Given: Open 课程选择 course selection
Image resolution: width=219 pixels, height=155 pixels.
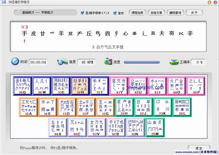Looking at the screenshot, I should (137, 13).
